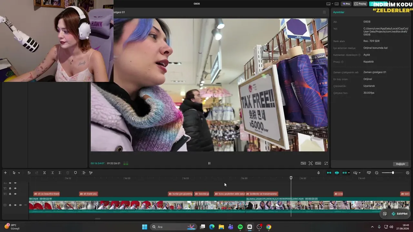Enter fullscreen preview mode
Screen dimensions: 413x232
click(x=326, y=163)
